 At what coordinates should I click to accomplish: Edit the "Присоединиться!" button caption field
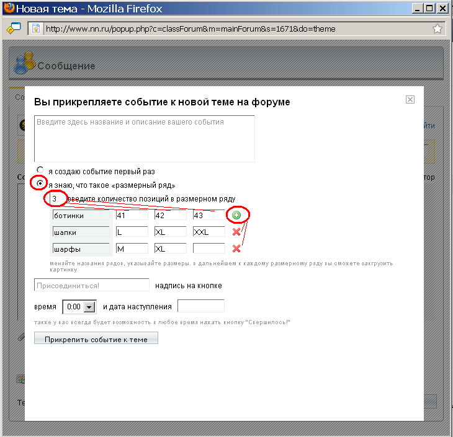92,285
